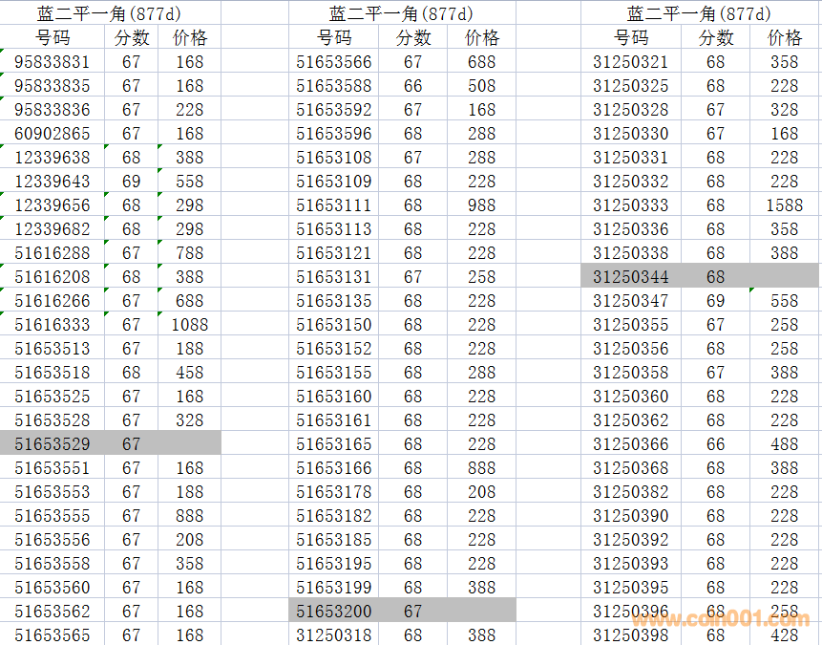Viewport: 822px width, 645px height.
Task: Select the cell with number 51653566
Action: point(334,62)
